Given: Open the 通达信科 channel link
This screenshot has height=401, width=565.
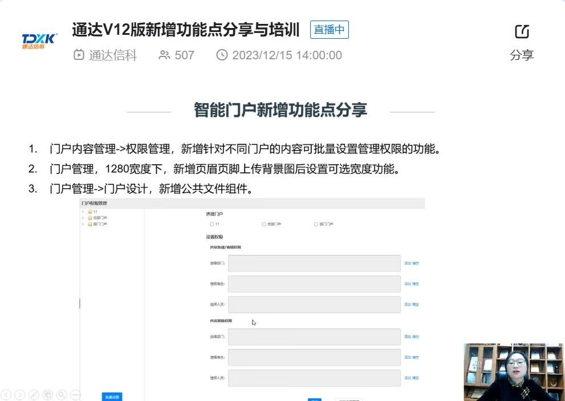Looking at the screenshot, I should pos(113,55).
